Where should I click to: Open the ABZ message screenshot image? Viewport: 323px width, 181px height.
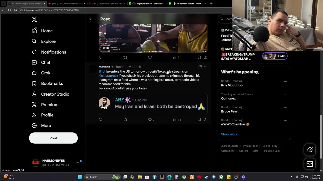[x=153, y=104]
